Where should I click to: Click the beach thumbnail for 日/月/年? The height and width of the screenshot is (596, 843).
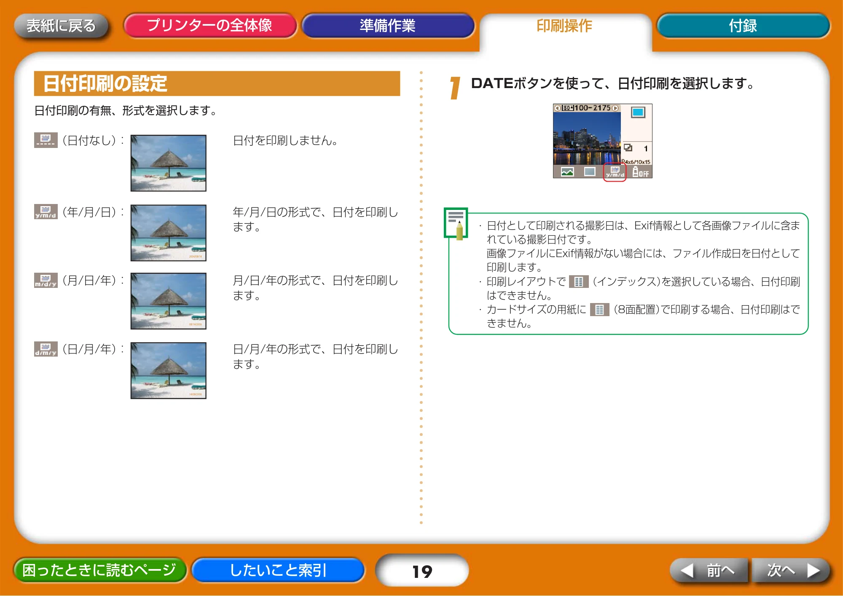pyautogui.click(x=168, y=370)
